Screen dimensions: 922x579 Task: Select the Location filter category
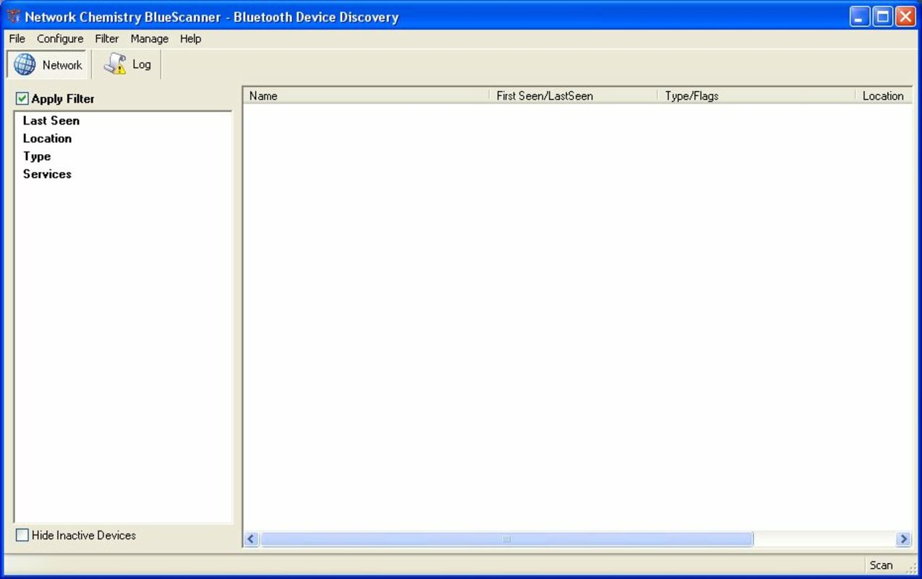[x=47, y=138]
